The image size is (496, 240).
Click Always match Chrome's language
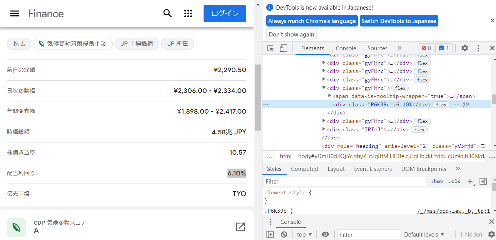click(312, 21)
